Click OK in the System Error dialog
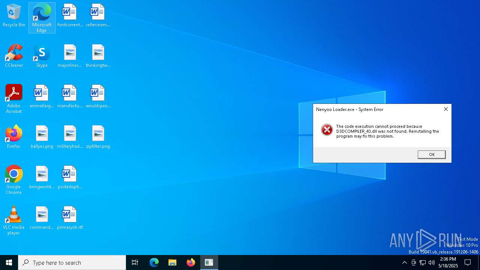The width and height of the screenshot is (480, 270). point(432,154)
